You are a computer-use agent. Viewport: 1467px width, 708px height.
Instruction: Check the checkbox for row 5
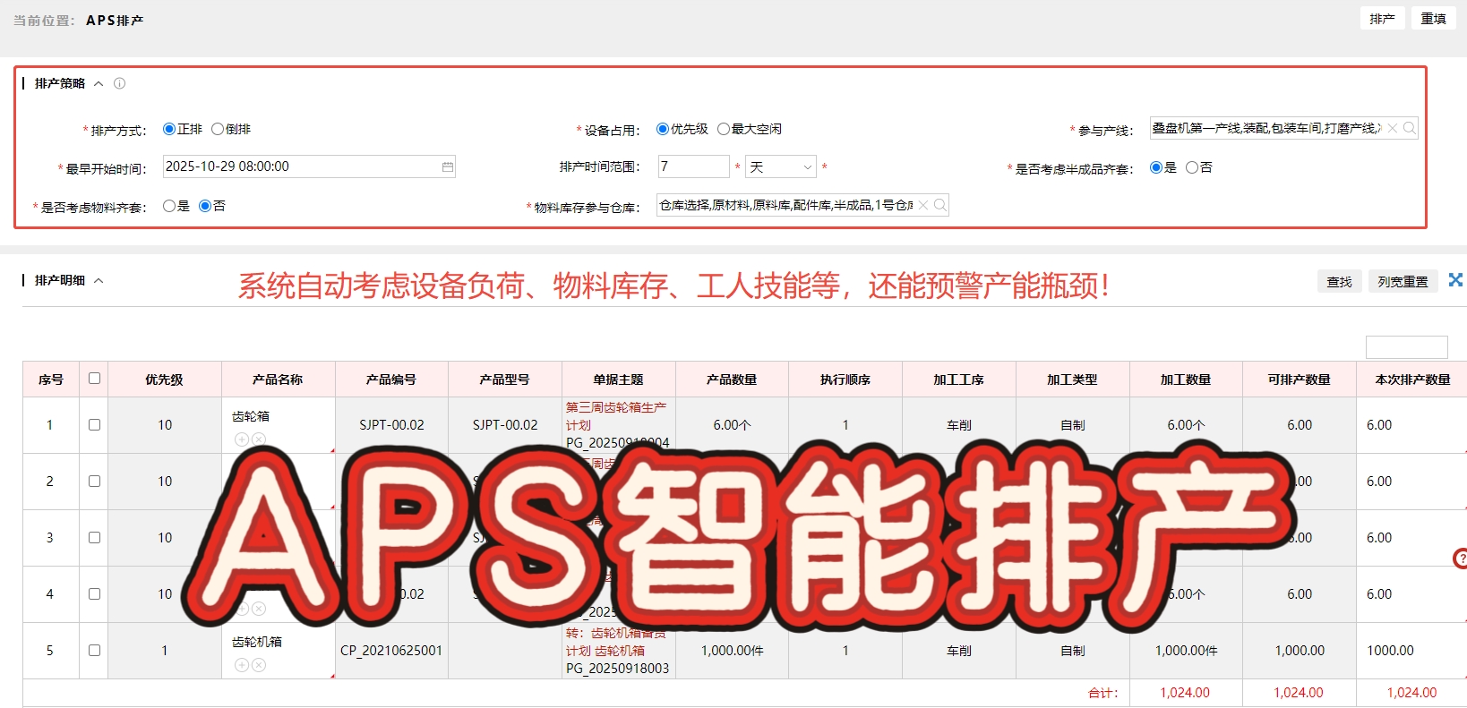coord(94,651)
